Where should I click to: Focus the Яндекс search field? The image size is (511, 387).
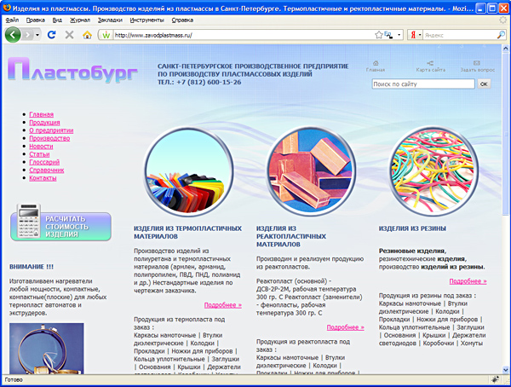tap(460, 35)
